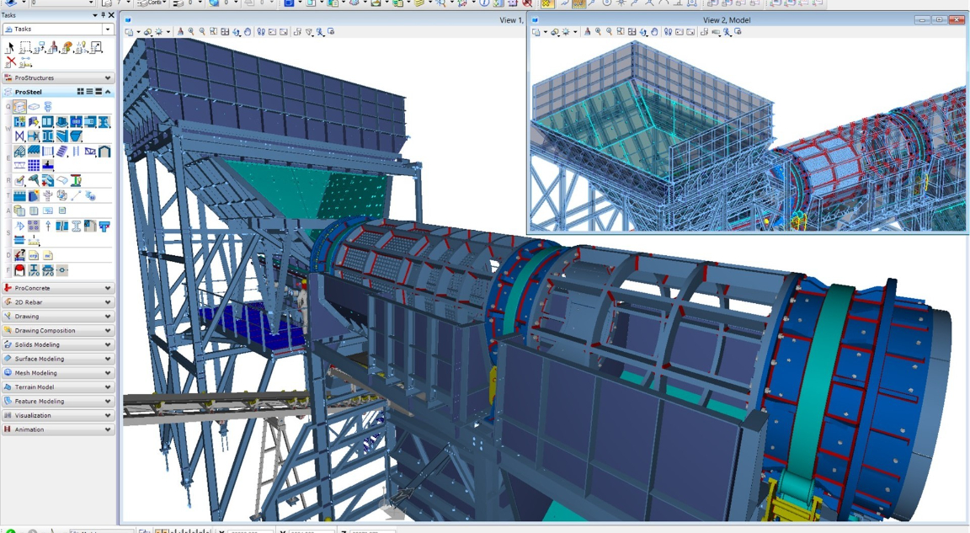970x533 pixels.
Task: Switch ProSteel layout to panel view
Action: point(99,92)
